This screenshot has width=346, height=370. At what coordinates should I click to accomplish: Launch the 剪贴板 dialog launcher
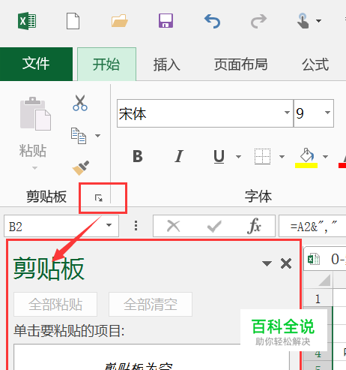[99, 198]
